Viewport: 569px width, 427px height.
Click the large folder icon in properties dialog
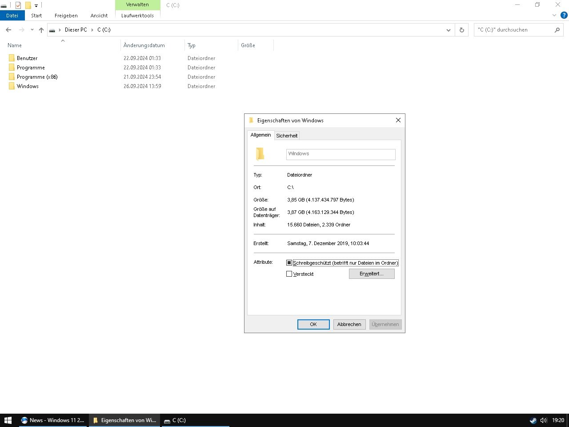click(260, 154)
